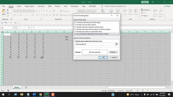Select 'Format only unique or duplicate values'
Viewport: 173px width, 97px height.
point(97,32)
